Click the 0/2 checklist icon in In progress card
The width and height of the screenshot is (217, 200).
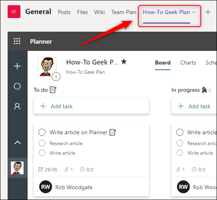click(x=194, y=169)
